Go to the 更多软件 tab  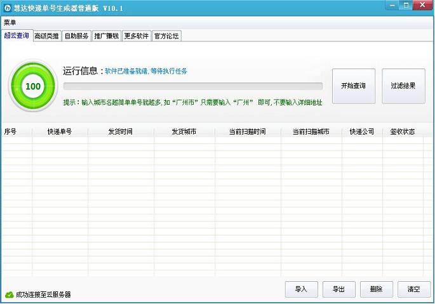click(x=137, y=36)
